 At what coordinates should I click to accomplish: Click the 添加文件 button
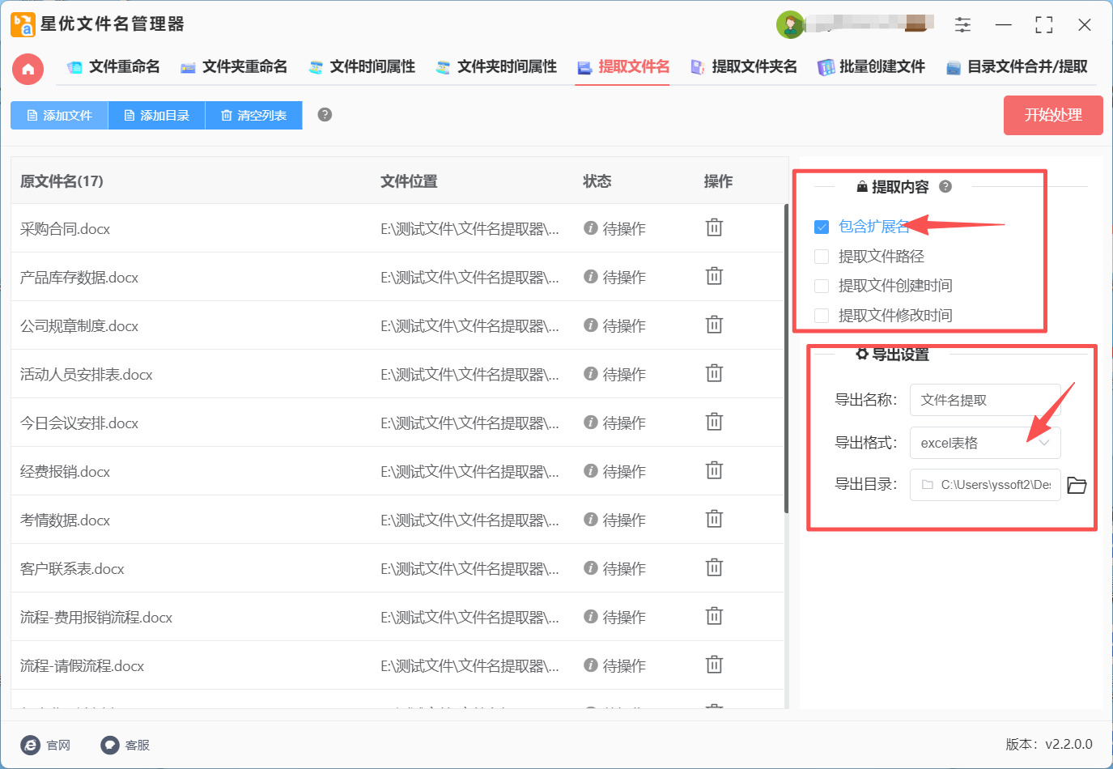coord(59,115)
